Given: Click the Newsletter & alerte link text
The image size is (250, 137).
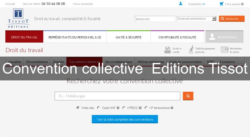Looking at the screenshot, I should (x=236, y=50).
